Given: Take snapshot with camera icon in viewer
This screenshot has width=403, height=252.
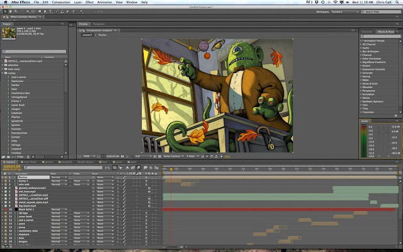Looking at the screenshot, I should tap(122, 156).
